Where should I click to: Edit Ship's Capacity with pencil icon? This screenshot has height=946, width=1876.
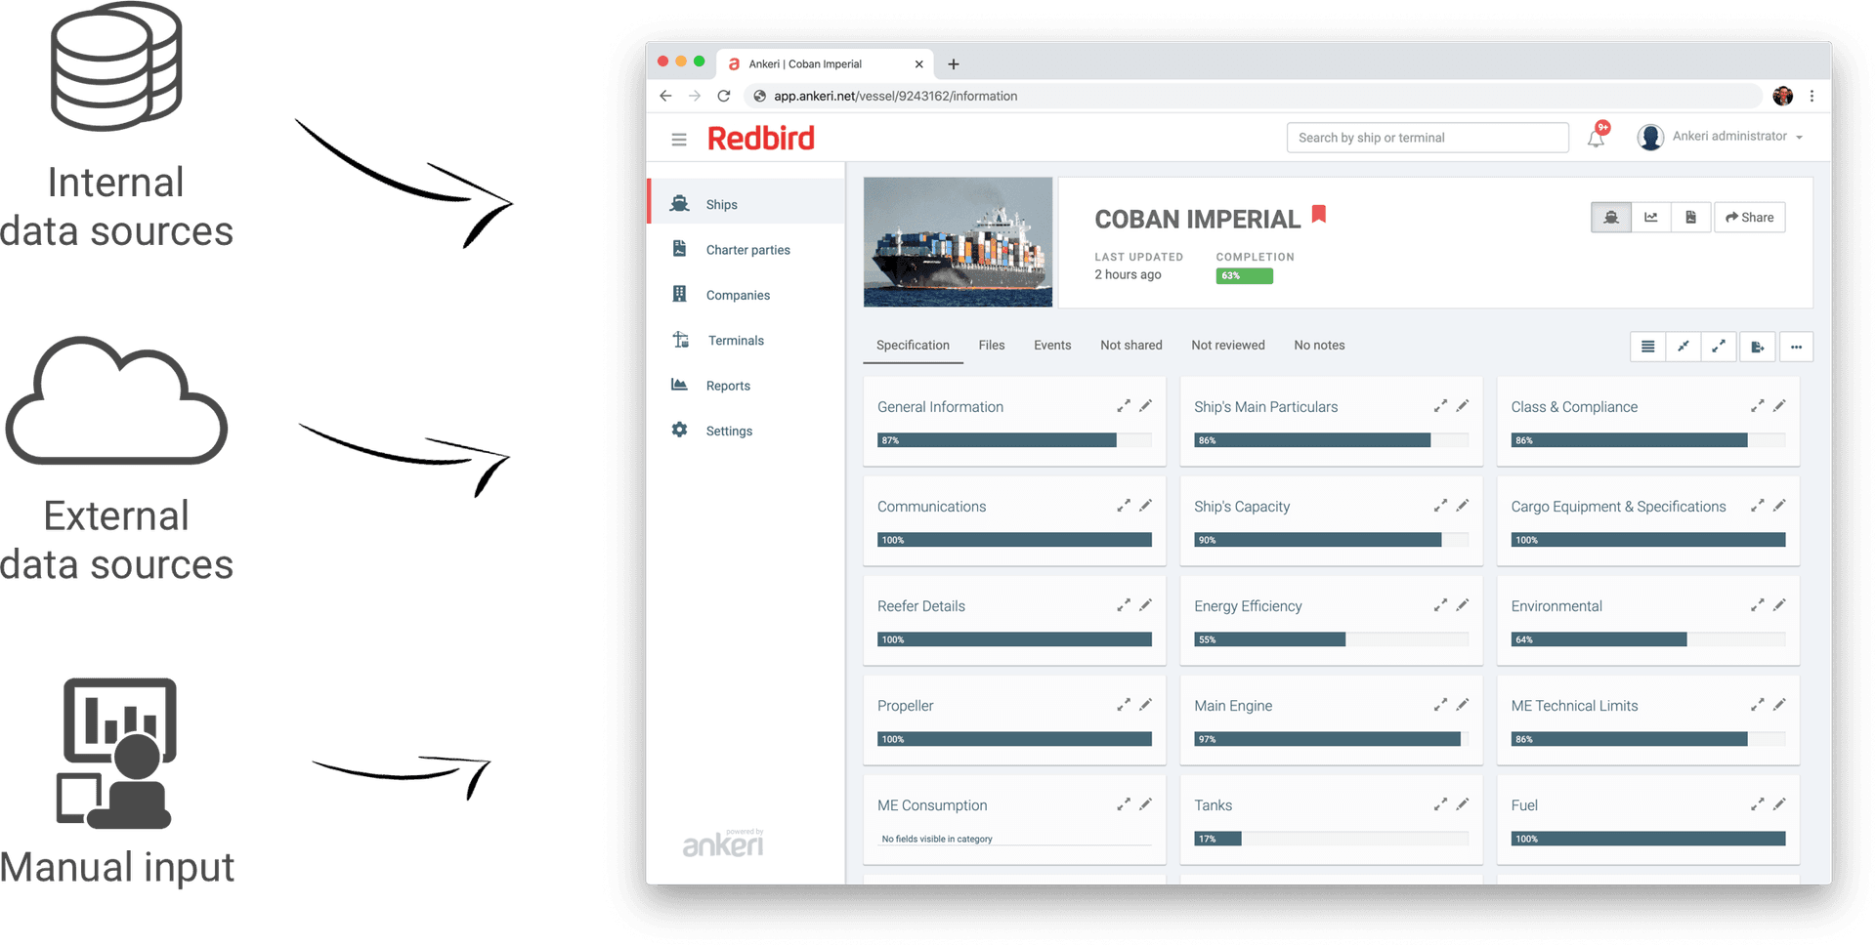pos(1463,506)
